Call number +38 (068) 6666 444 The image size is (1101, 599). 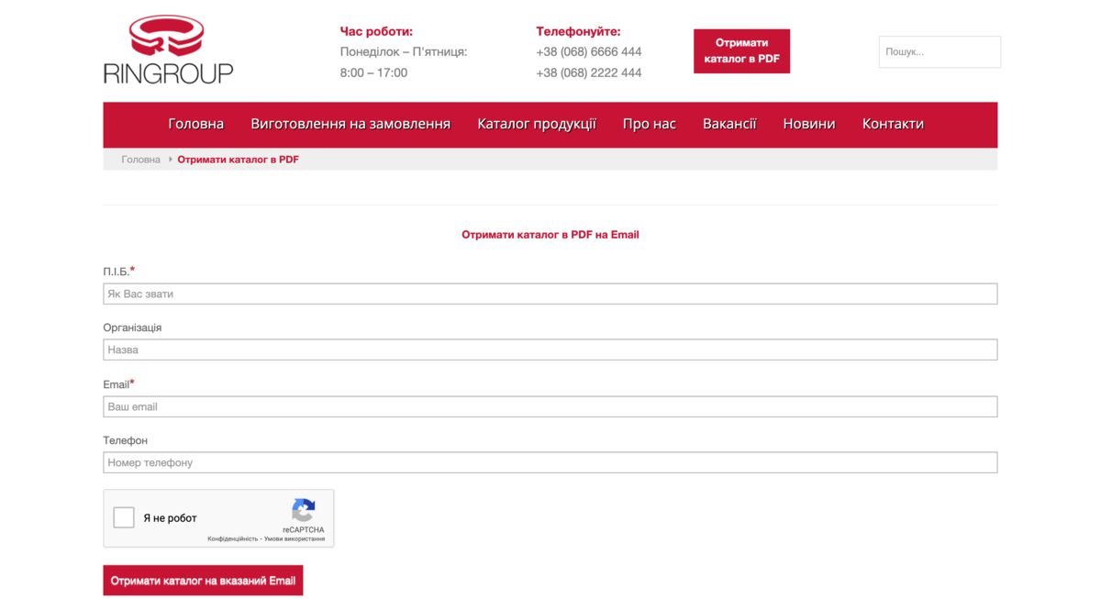click(x=588, y=51)
